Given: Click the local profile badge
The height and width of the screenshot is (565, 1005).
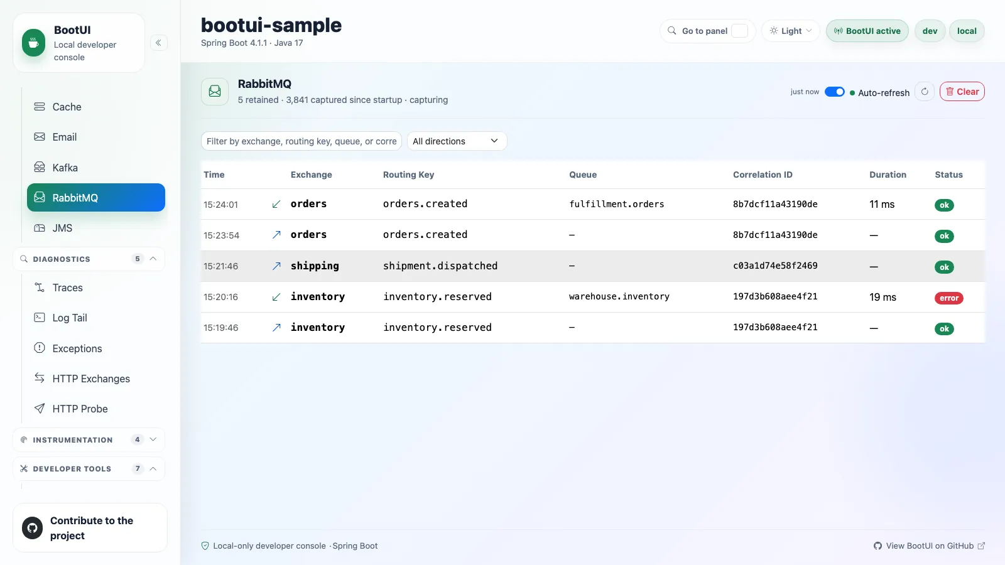Looking at the screenshot, I should pos(967,31).
